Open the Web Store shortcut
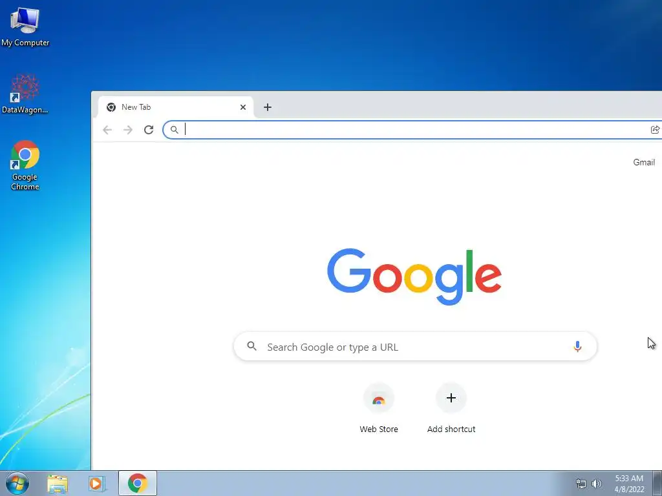662x496 pixels. [379, 408]
